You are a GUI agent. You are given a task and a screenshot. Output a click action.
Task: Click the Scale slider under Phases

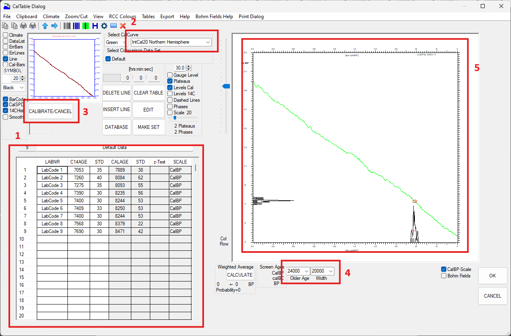175,118
